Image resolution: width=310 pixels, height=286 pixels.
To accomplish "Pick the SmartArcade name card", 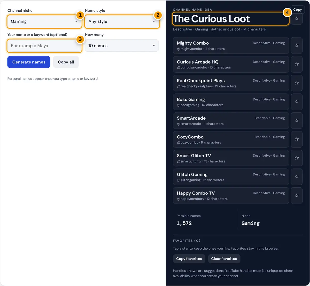I will coord(231,120).
